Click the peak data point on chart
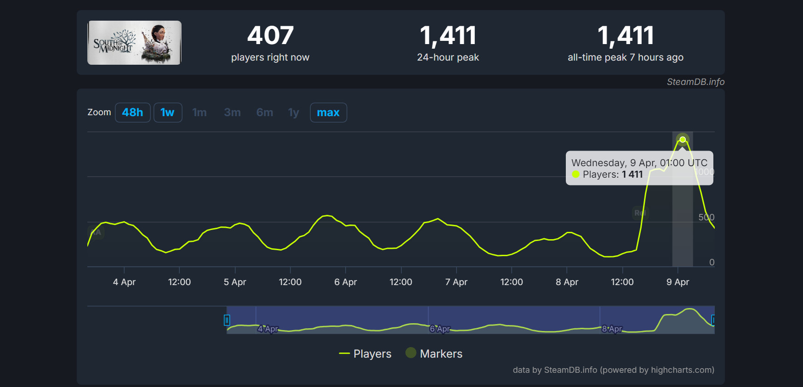Viewport: 803px width, 387px height. pyautogui.click(x=683, y=140)
